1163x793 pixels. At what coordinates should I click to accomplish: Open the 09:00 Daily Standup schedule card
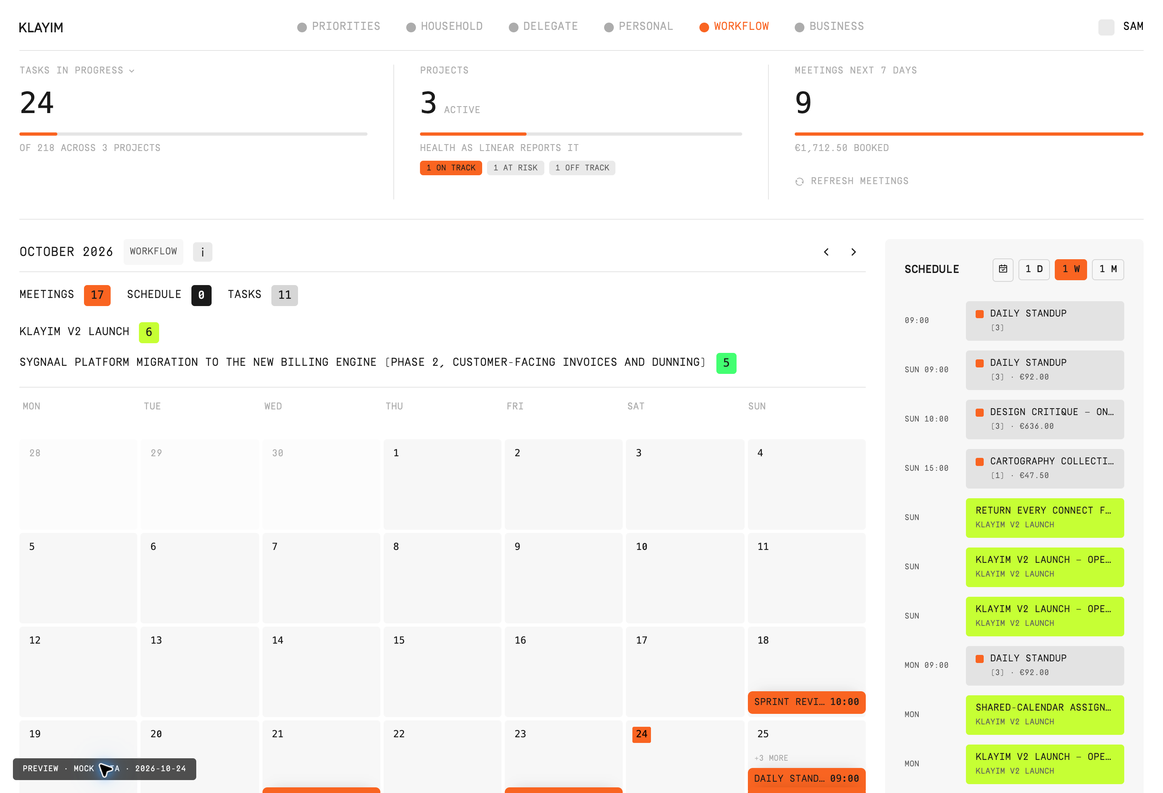pyautogui.click(x=1044, y=321)
